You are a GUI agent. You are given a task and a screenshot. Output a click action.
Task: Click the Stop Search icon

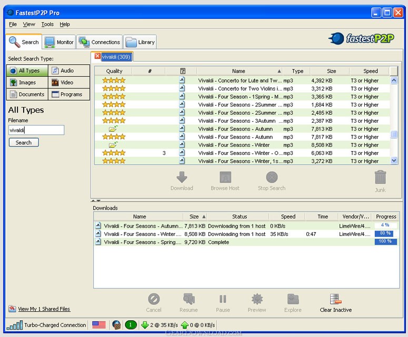[x=272, y=177]
